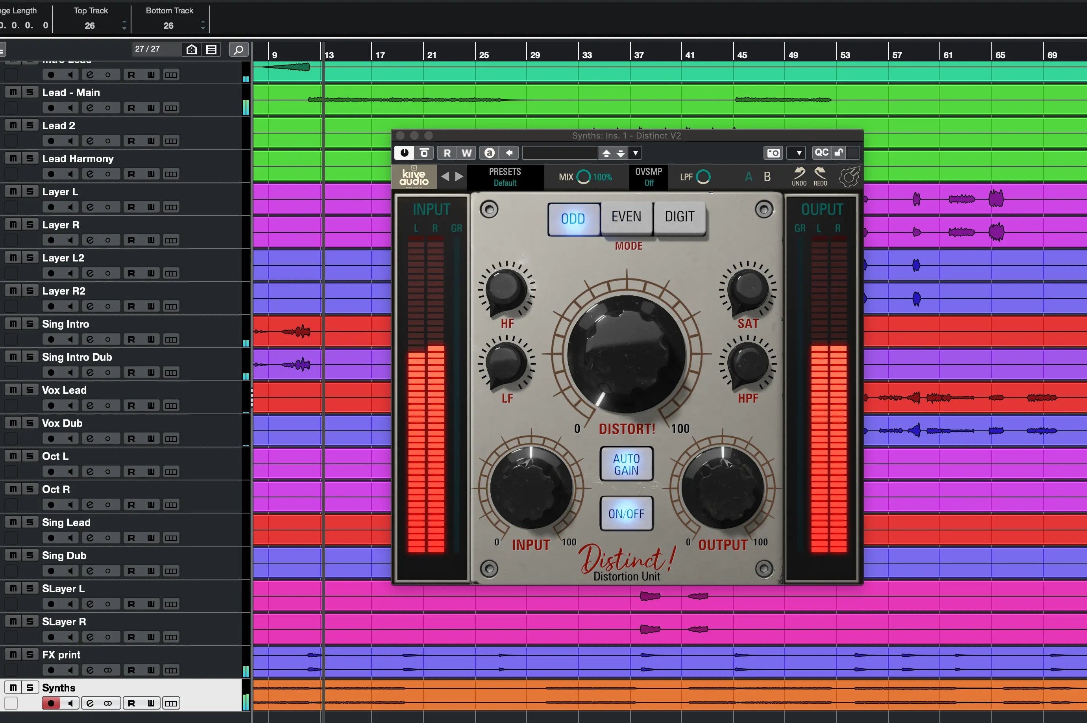Click the track search magnifier icon

tap(238, 49)
